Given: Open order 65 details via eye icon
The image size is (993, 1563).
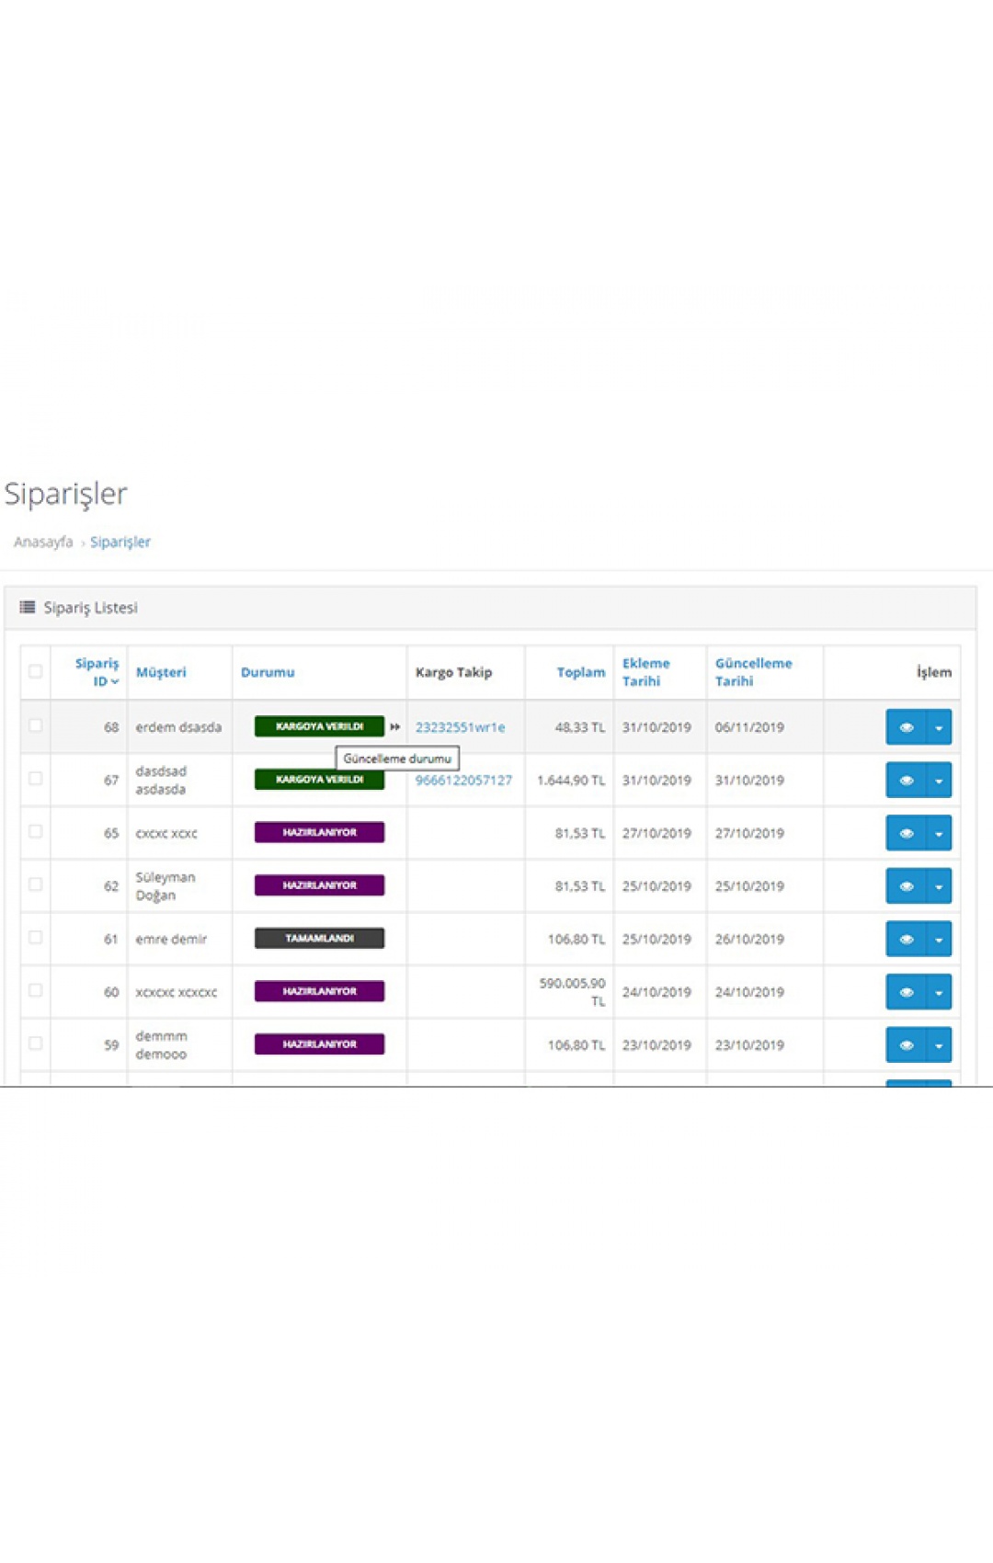Looking at the screenshot, I should click(906, 834).
